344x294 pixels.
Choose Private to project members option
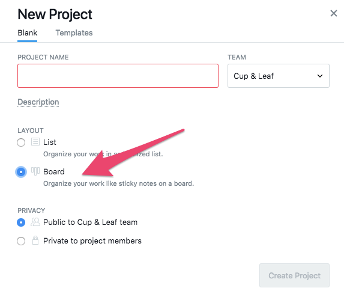pyautogui.click(x=21, y=241)
